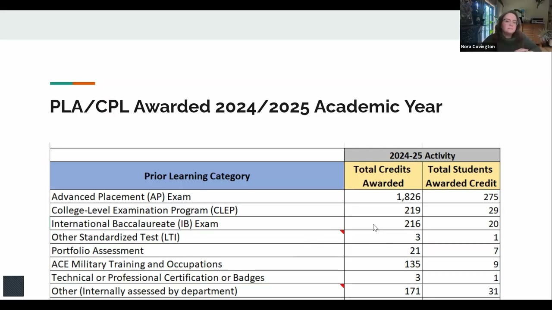Select the 2024-25 Activity header cell
This screenshot has height=310, width=552.
click(x=422, y=155)
